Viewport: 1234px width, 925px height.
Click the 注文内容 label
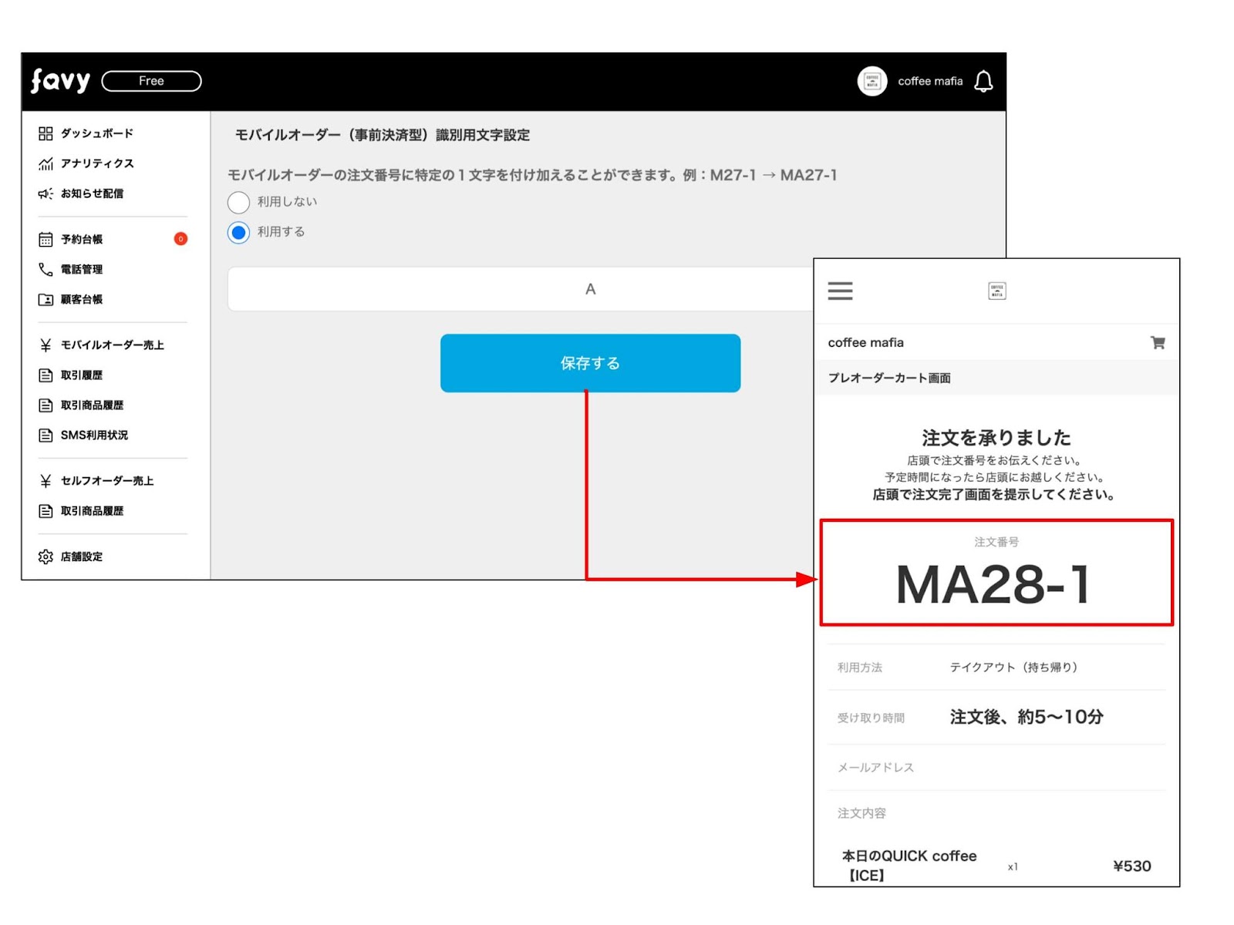[861, 813]
